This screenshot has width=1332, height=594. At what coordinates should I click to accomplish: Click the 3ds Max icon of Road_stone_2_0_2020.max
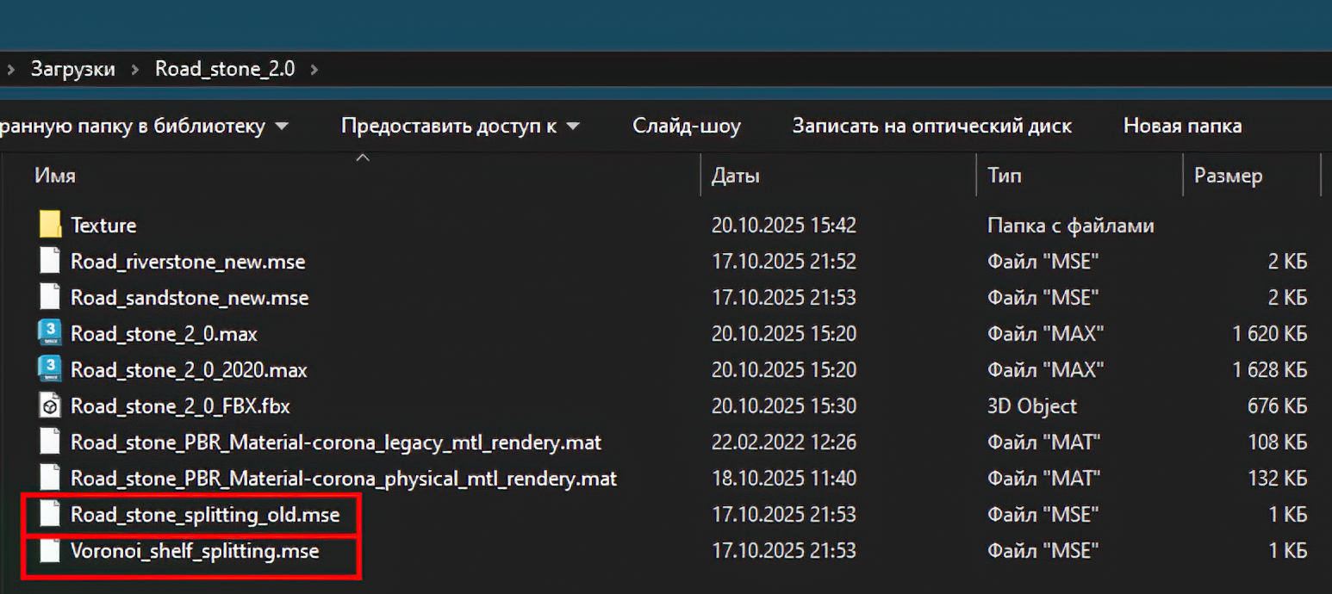click(51, 369)
